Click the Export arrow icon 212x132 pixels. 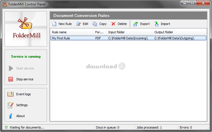coord(136,24)
